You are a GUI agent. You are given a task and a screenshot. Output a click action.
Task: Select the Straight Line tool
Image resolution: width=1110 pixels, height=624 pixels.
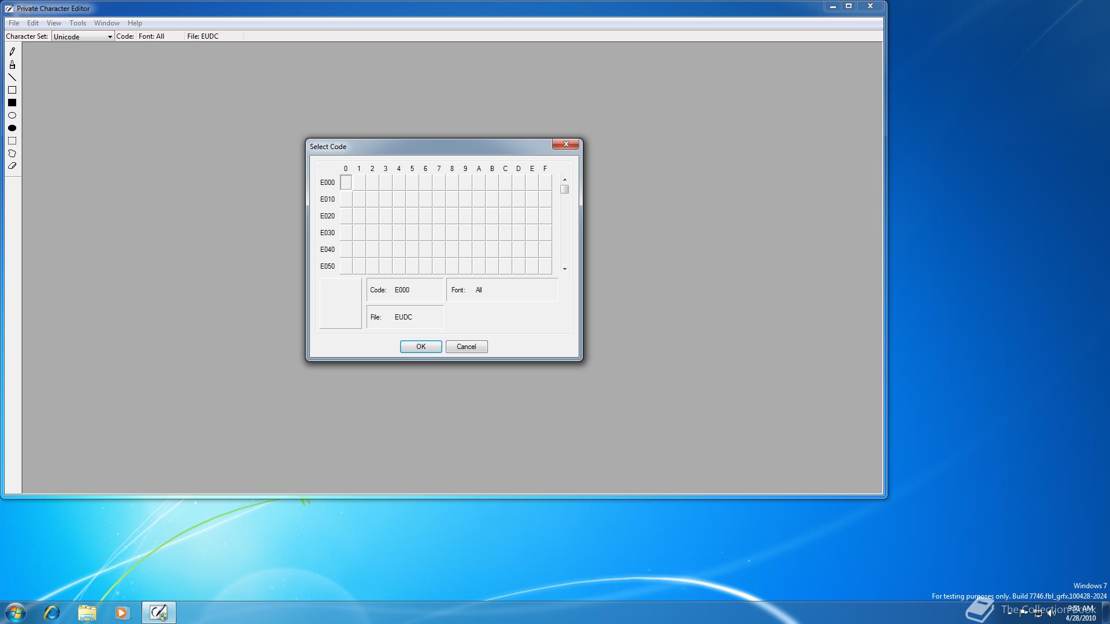coord(12,77)
